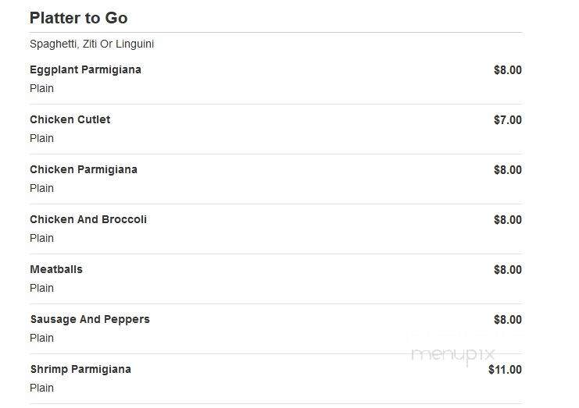Click the $8.00 Chicken Parmigiana price

coord(508,170)
